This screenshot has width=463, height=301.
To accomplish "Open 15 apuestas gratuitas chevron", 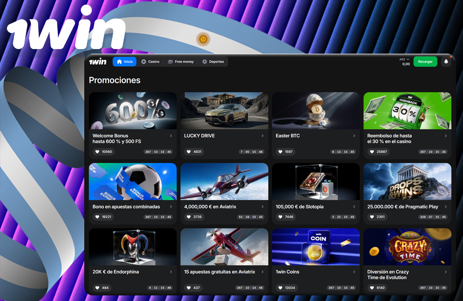I will coord(263,272).
